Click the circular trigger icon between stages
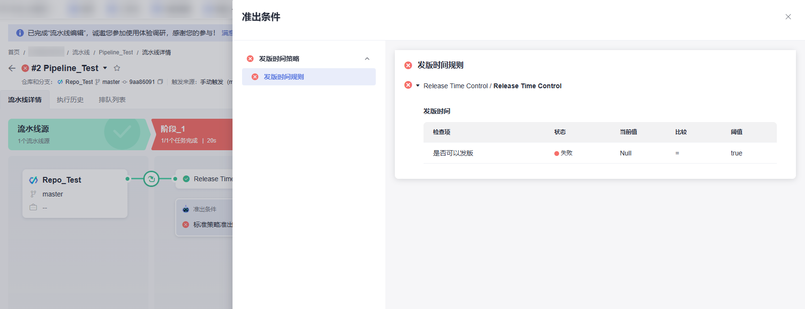This screenshot has height=309, width=805. 151,179
